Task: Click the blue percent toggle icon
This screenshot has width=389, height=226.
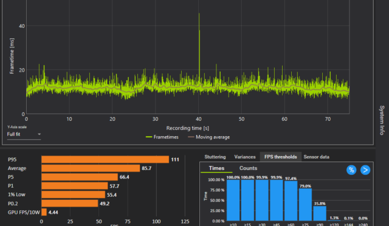Action: coord(351,170)
